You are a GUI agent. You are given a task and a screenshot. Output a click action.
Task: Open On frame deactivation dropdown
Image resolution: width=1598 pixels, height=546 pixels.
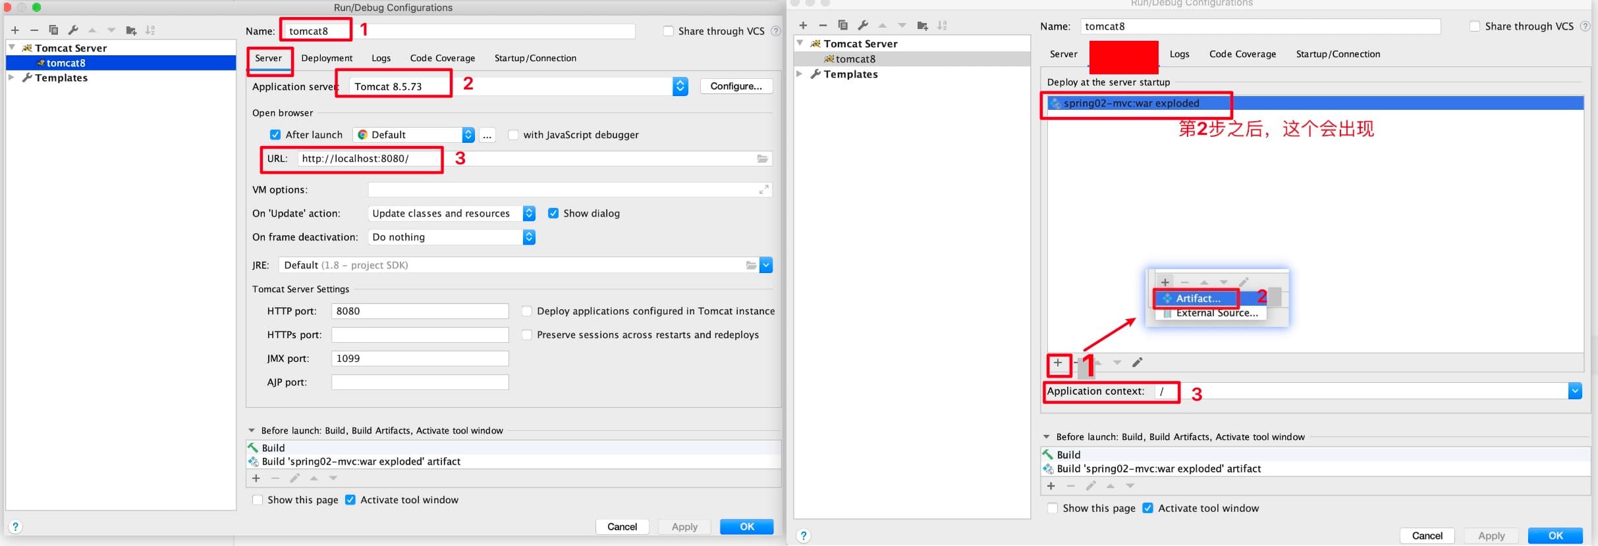(529, 237)
